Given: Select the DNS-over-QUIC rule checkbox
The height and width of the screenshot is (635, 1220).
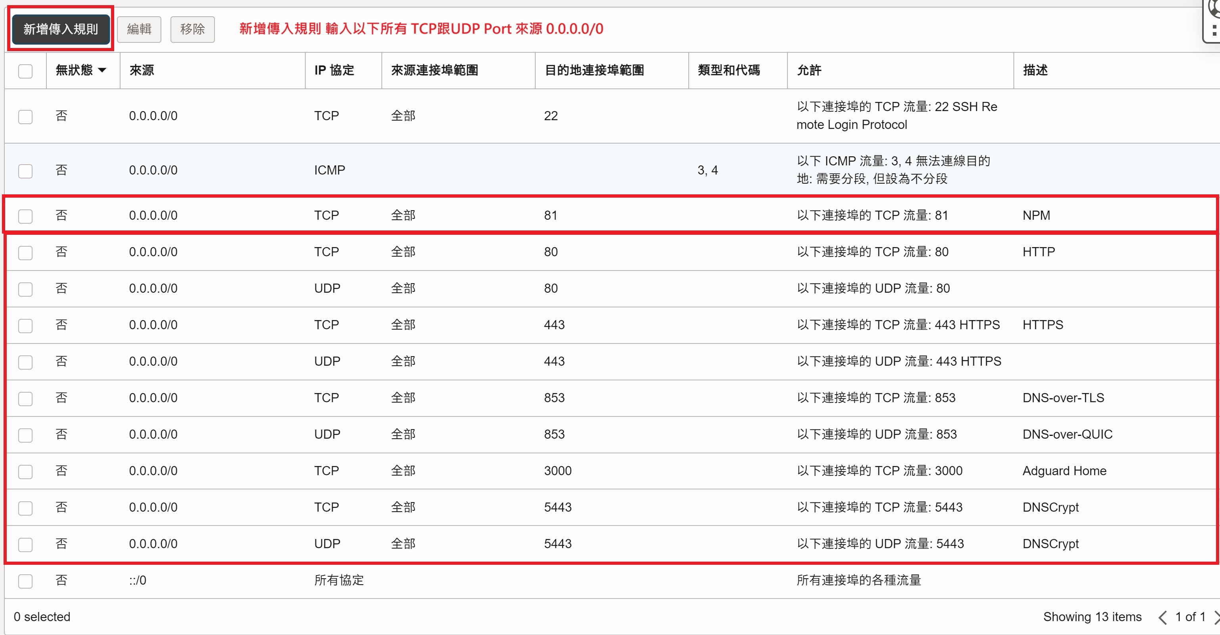Looking at the screenshot, I should [26, 435].
